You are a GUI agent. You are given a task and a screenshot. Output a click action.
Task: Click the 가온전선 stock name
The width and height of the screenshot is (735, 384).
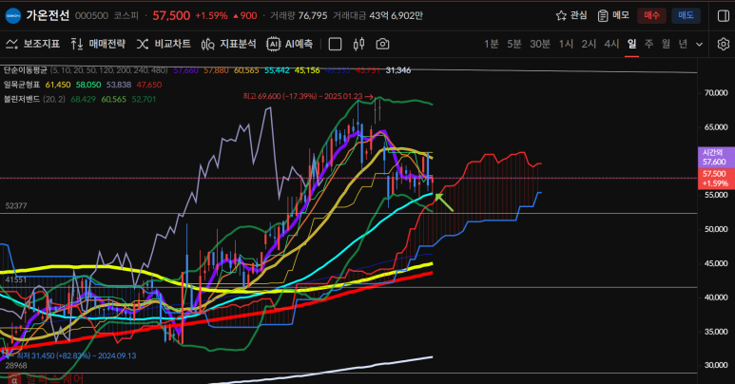point(48,15)
